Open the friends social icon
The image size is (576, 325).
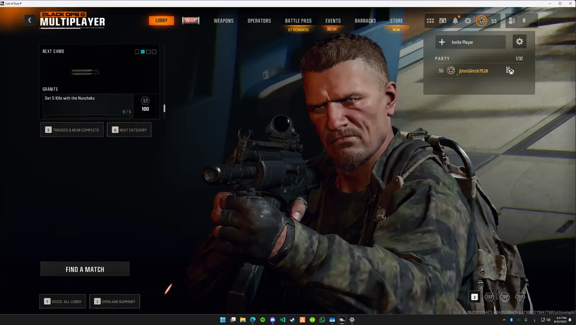tap(512, 21)
